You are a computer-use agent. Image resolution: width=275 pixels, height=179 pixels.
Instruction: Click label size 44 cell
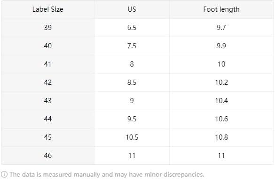pyautogui.click(x=47, y=119)
